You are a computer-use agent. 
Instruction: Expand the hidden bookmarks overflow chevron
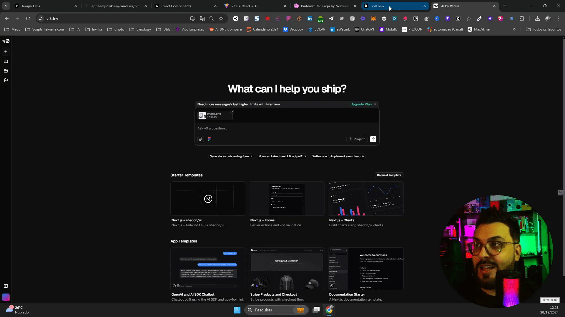514,29
